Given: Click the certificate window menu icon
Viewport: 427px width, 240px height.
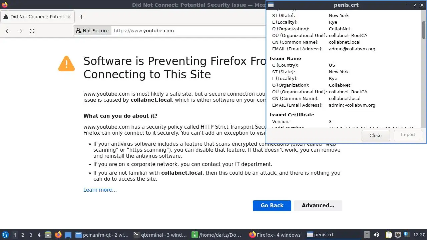Looking at the screenshot, I should 271,5.
